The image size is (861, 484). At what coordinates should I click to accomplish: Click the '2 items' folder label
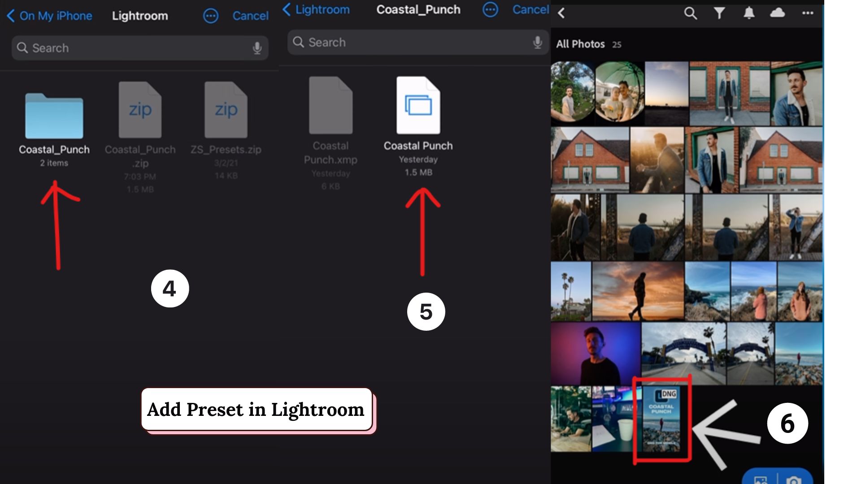(54, 163)
